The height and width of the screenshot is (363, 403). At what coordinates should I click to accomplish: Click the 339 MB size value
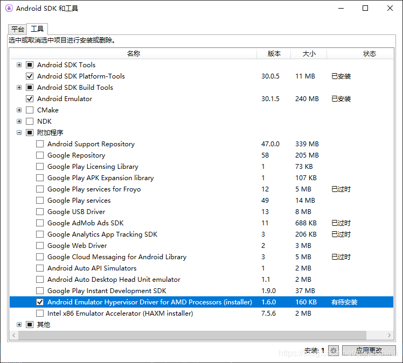pos(307,144)
